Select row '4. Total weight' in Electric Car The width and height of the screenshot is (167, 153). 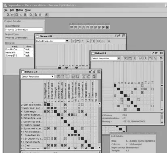click(32, 111)
